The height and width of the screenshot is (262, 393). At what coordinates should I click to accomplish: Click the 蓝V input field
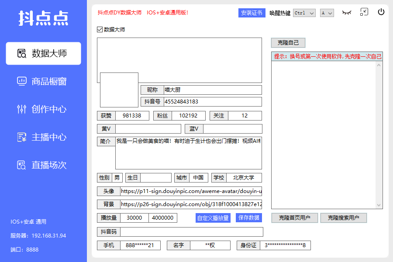(x=233, y=129)
